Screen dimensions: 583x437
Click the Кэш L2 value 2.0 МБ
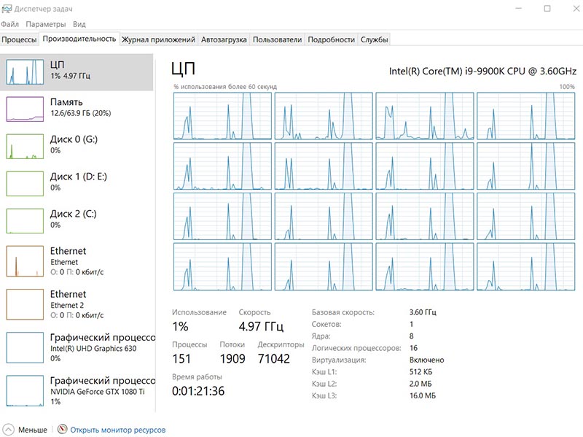pyautogui.click(x=420, y=384)
